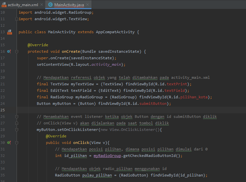The width and height of the screenshot is (246, 182).
Task: Click the red textField identifier on line 22
Action: [174, 91]
